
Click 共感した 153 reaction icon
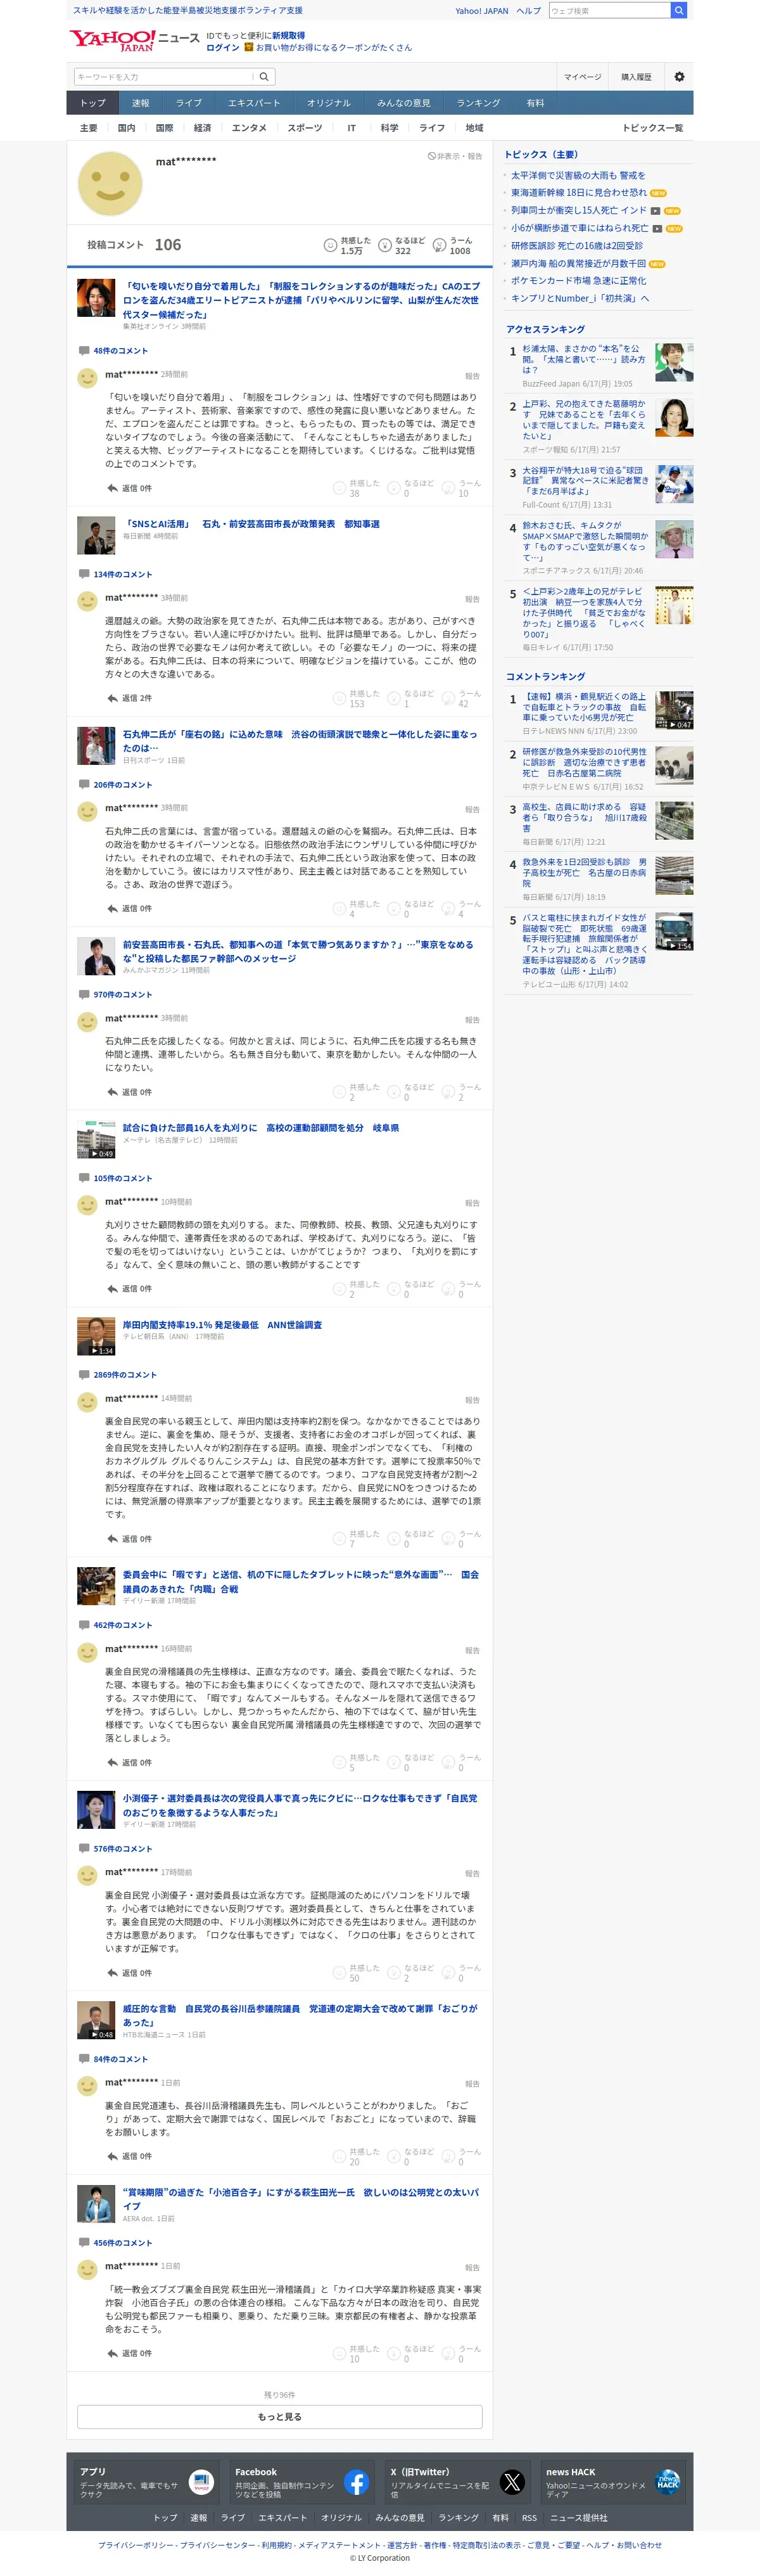pos(339,698)
